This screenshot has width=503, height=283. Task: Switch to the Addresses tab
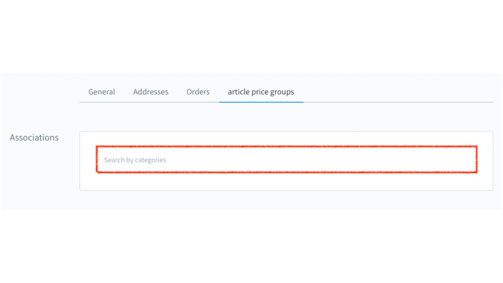[151, 92]
